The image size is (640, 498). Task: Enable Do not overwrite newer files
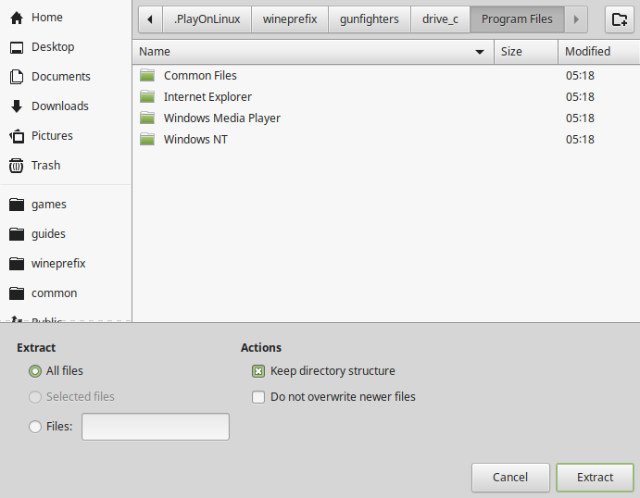point(258,397)
